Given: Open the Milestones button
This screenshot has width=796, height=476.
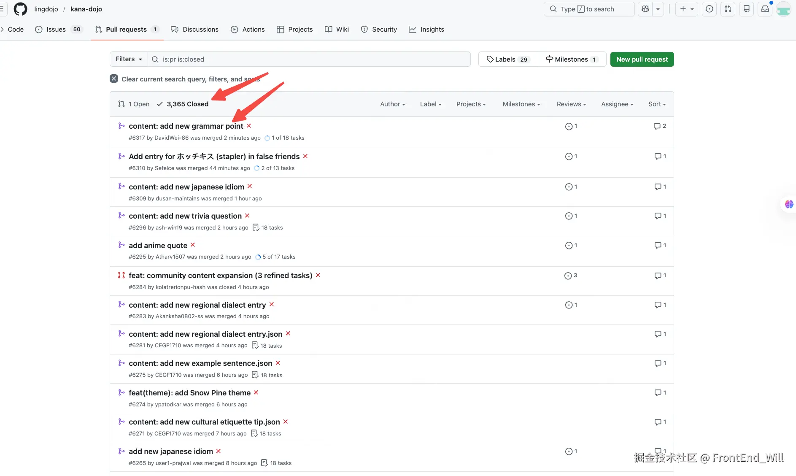Looking at the screenshot, I should [x=572, y=59].
